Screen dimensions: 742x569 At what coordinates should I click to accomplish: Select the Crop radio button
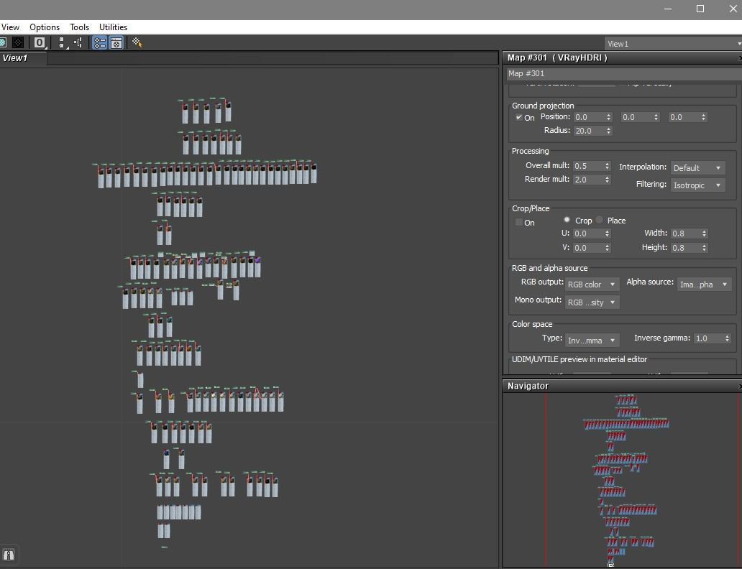(x=567, y=220)
